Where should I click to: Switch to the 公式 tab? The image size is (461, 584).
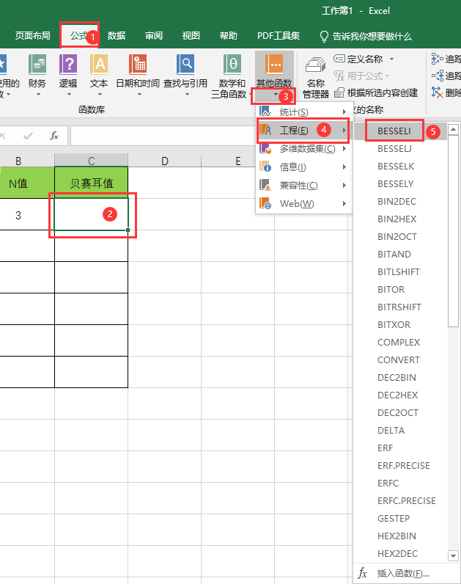(x=79, y=36)
